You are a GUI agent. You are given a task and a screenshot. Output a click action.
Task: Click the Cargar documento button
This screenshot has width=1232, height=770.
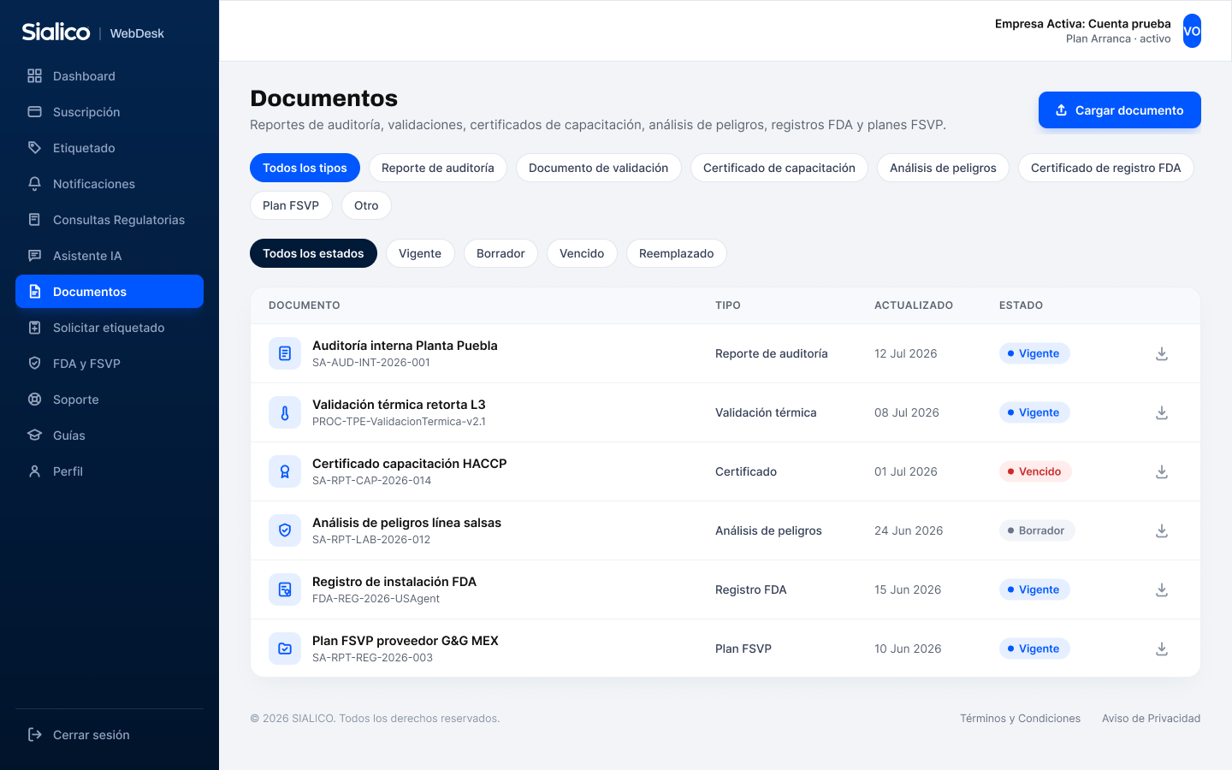point(1119,110)
